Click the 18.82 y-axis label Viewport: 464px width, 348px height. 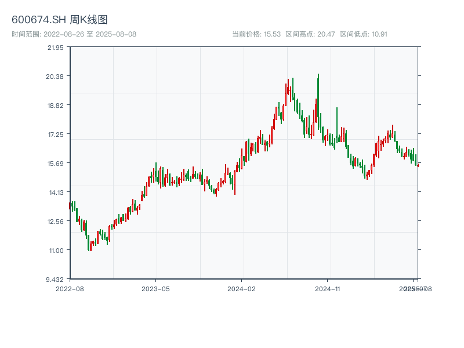coord(56,106)
